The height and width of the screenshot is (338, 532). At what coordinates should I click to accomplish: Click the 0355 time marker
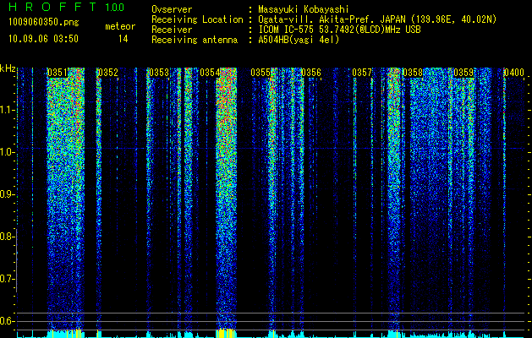(x=261, y=73)
